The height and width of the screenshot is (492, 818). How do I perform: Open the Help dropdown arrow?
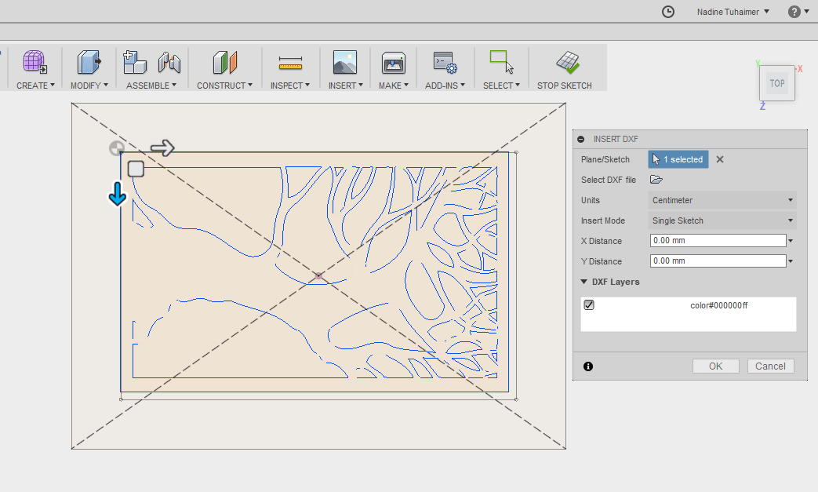click(x=808, y=12)
